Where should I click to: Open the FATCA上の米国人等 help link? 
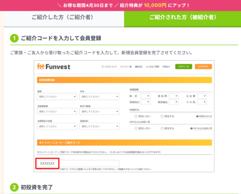(x=202, y=129)
